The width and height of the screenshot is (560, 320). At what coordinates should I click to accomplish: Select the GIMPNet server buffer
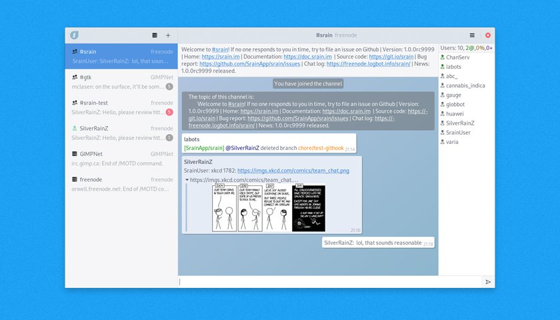[x=121, y=159]
